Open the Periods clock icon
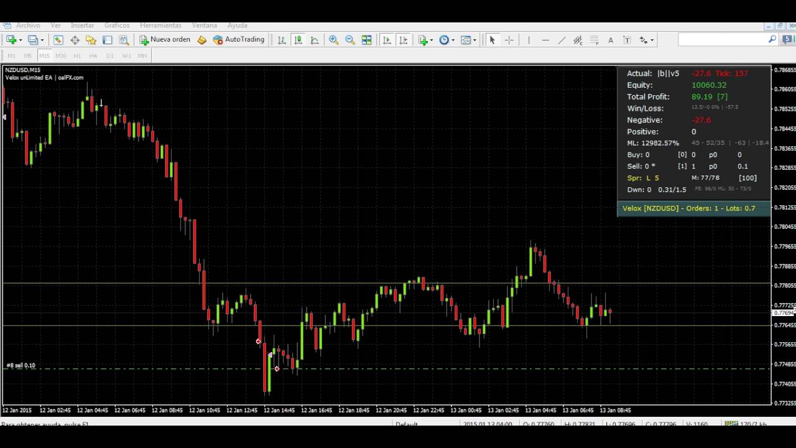Image resolution: width=796 pixels, height=448 pixels. [x=444, y=40]
